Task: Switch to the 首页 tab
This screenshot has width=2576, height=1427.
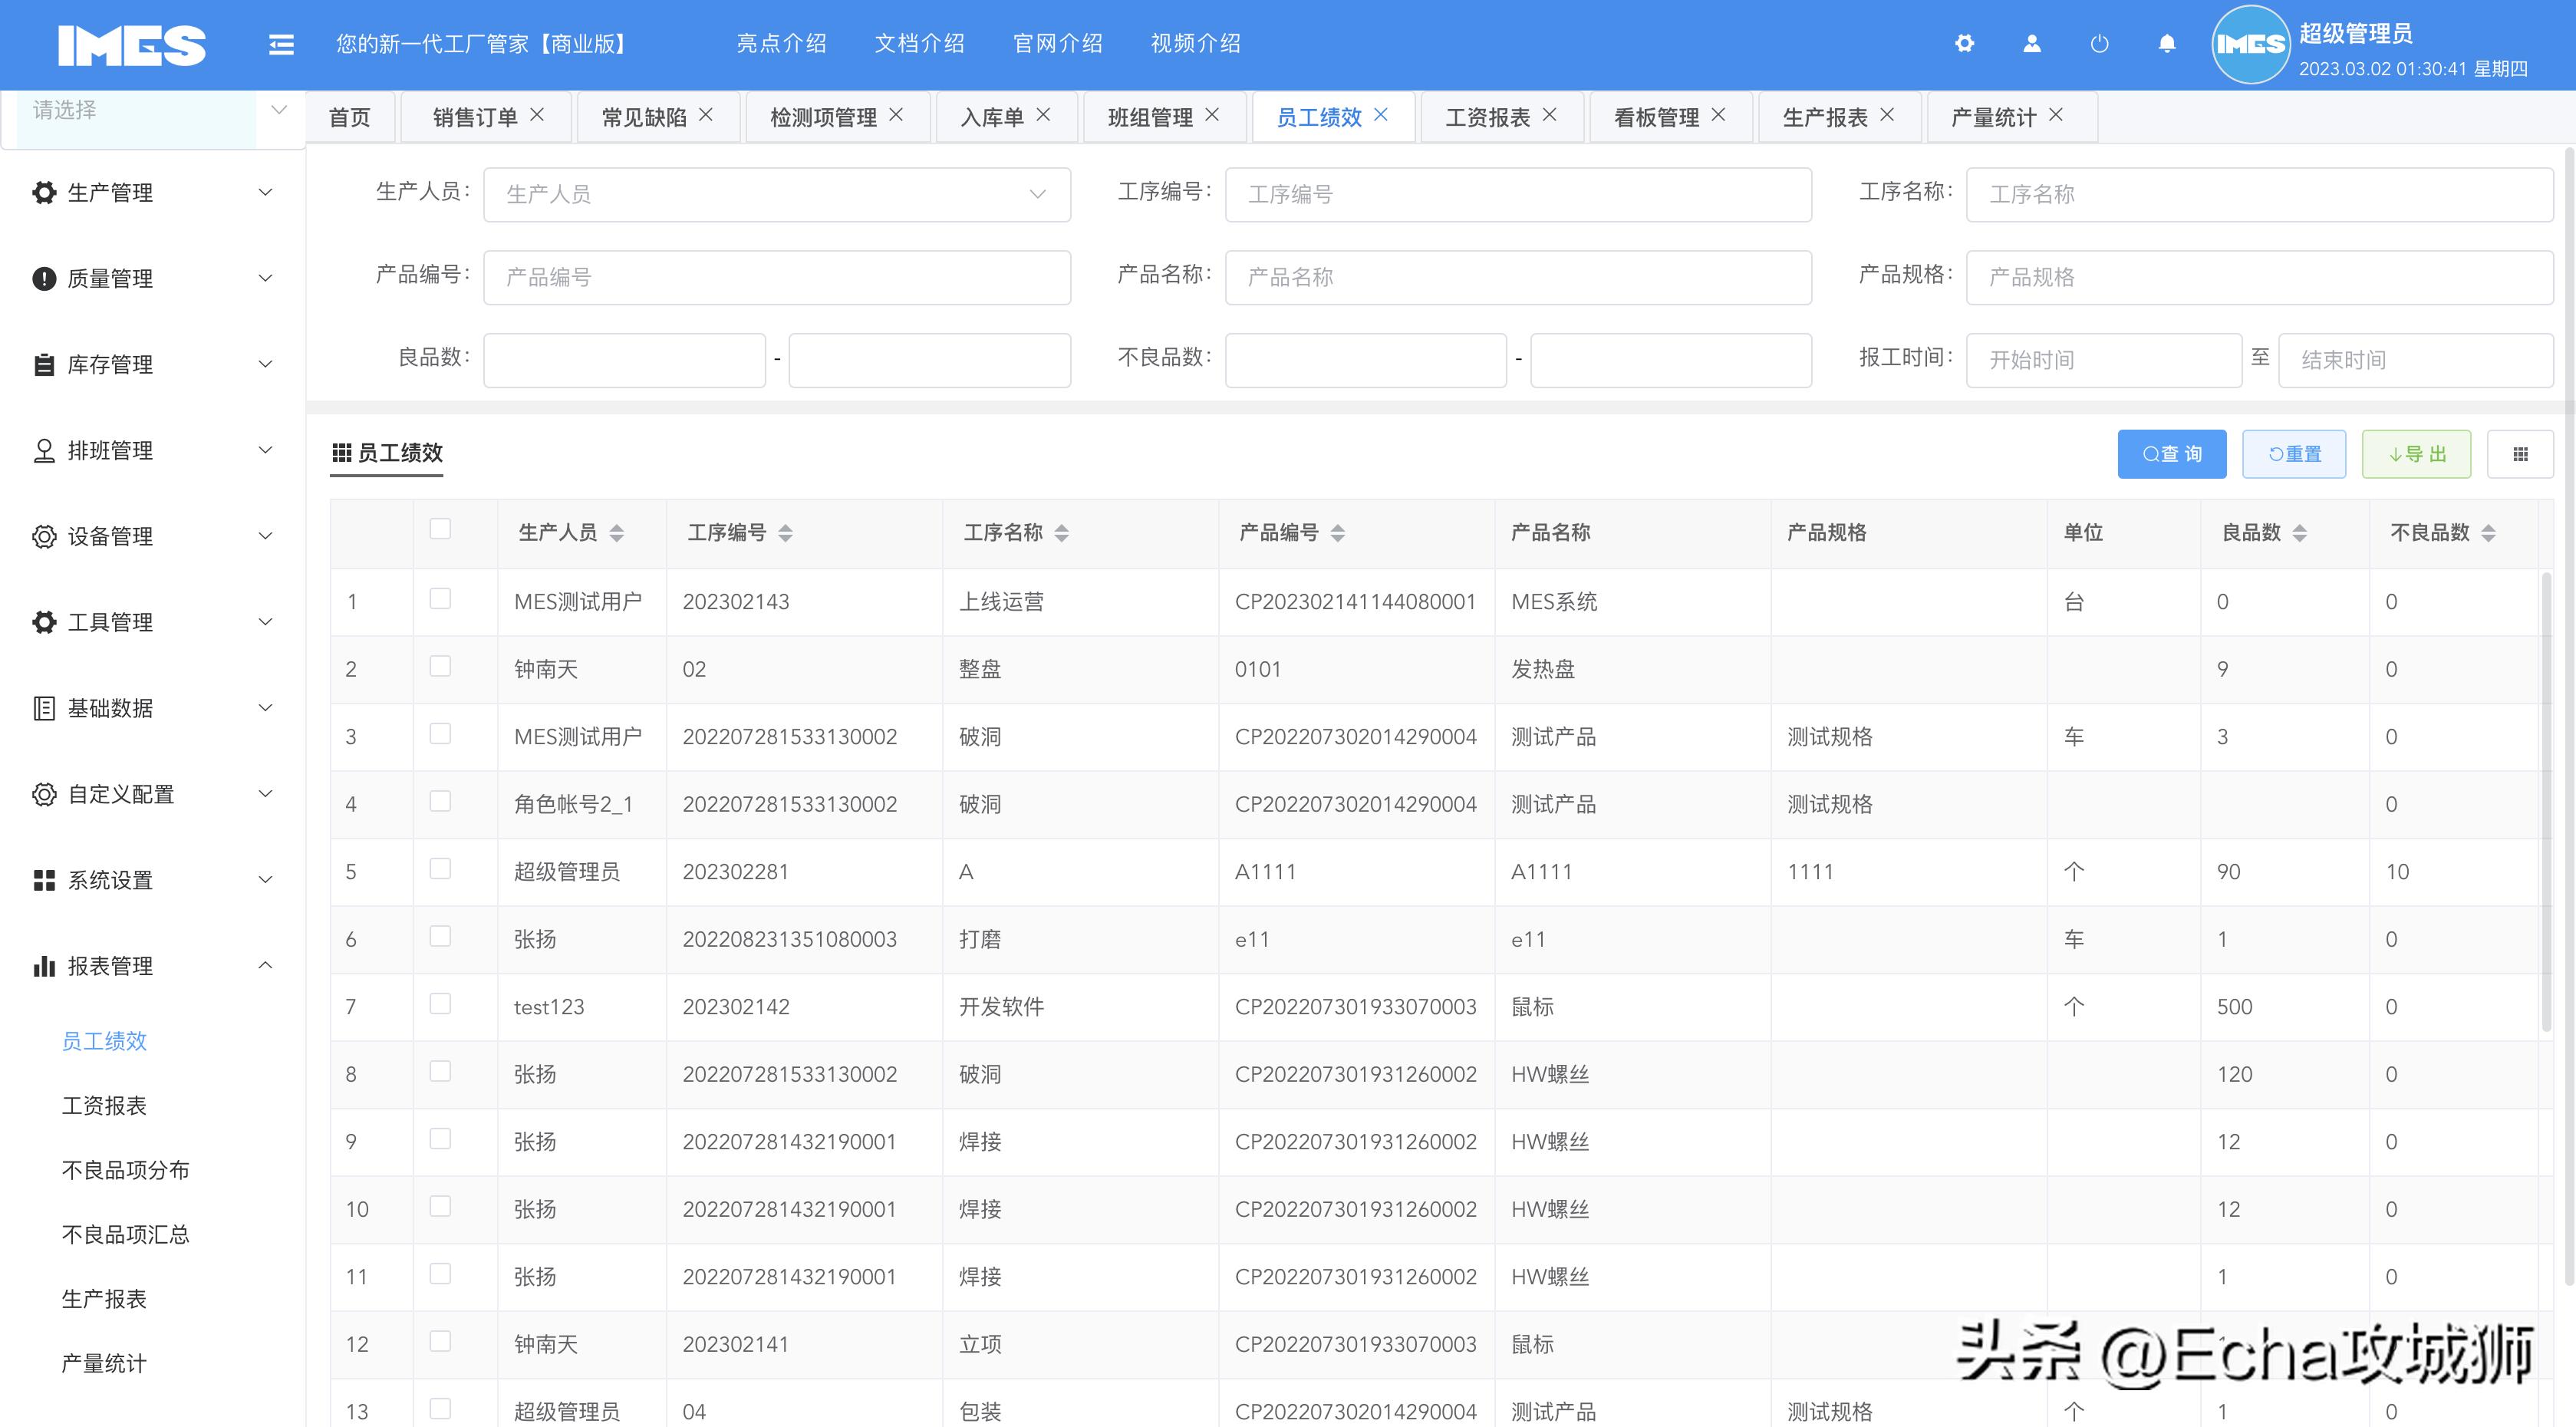Action: point(349,116)
